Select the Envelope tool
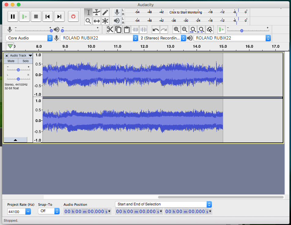This screenshot has width=291, height=225. tap(97, 12)
